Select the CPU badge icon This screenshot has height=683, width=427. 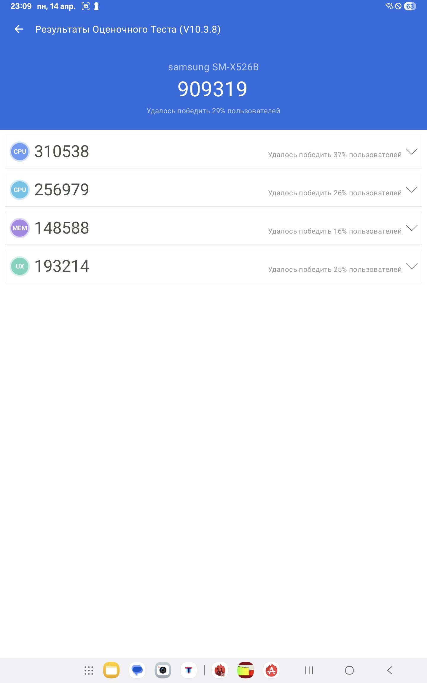(x=20, y=151)
